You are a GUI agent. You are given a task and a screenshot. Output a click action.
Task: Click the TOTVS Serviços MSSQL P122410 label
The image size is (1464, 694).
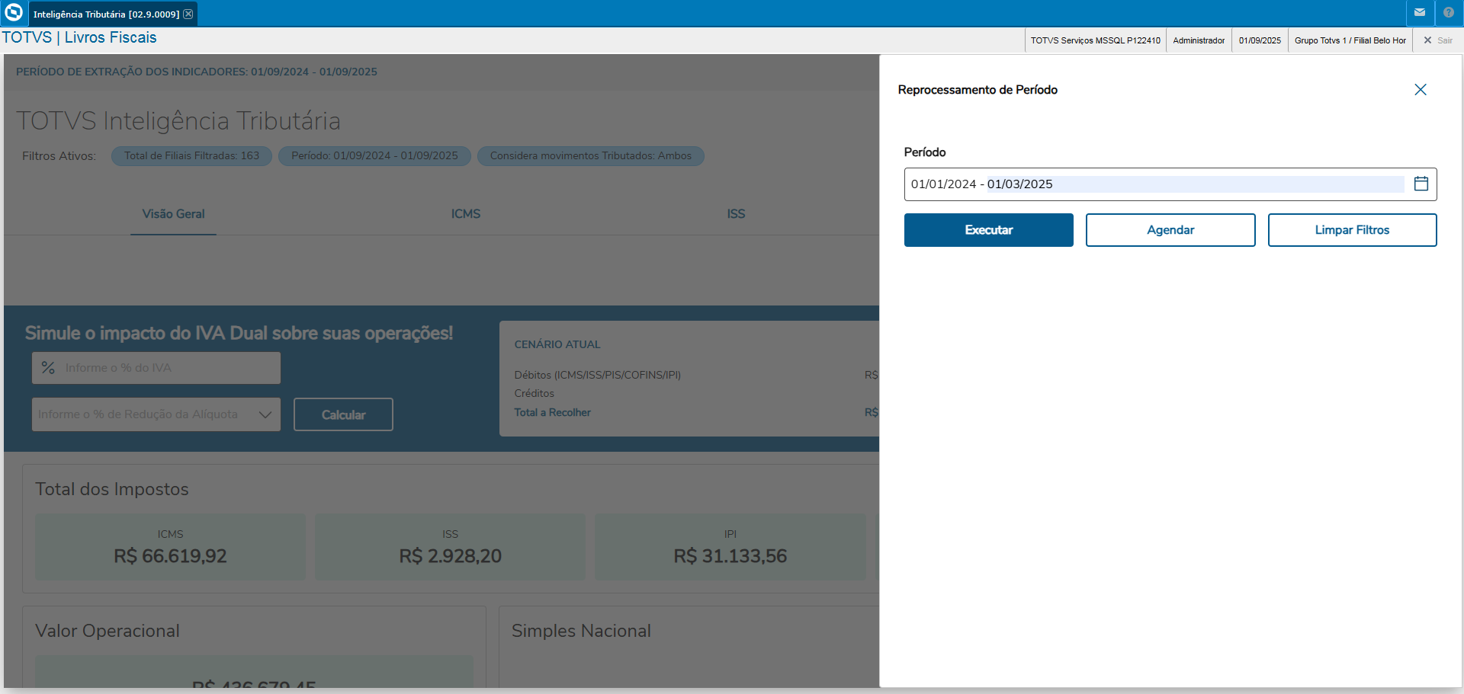coord(1095,40)
